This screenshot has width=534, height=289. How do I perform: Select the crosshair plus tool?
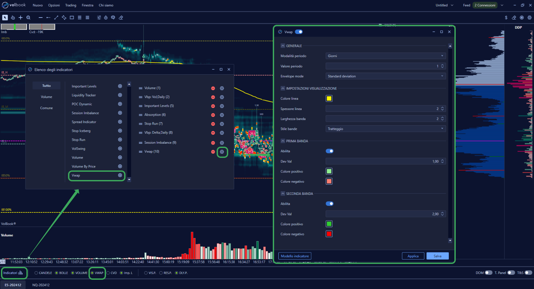pos(20,18)
